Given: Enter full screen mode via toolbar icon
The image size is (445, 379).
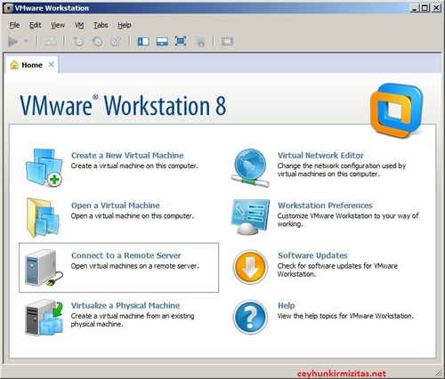Looking at the screenshot, I should [x=181, y=41].
